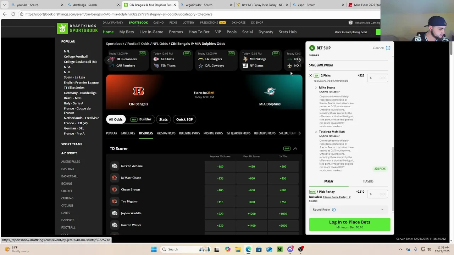The image size is (454, 255).
Task: Click the browser address bar
Action: pos(199,14)
